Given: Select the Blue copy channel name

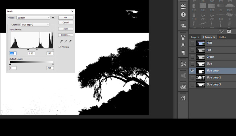Looking at the screenshot, I should (x=212, y=71).
